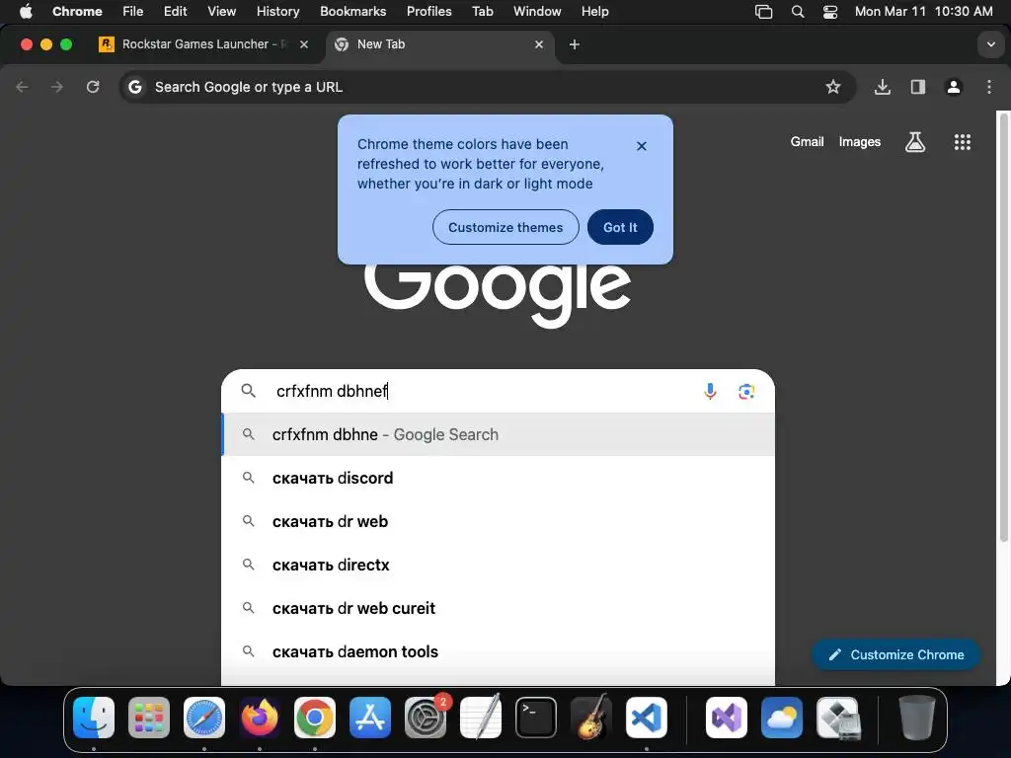Open Search Labs flask icon
Image resolution: width=1011 pixels, height=758 pixels.
[915, 142]
